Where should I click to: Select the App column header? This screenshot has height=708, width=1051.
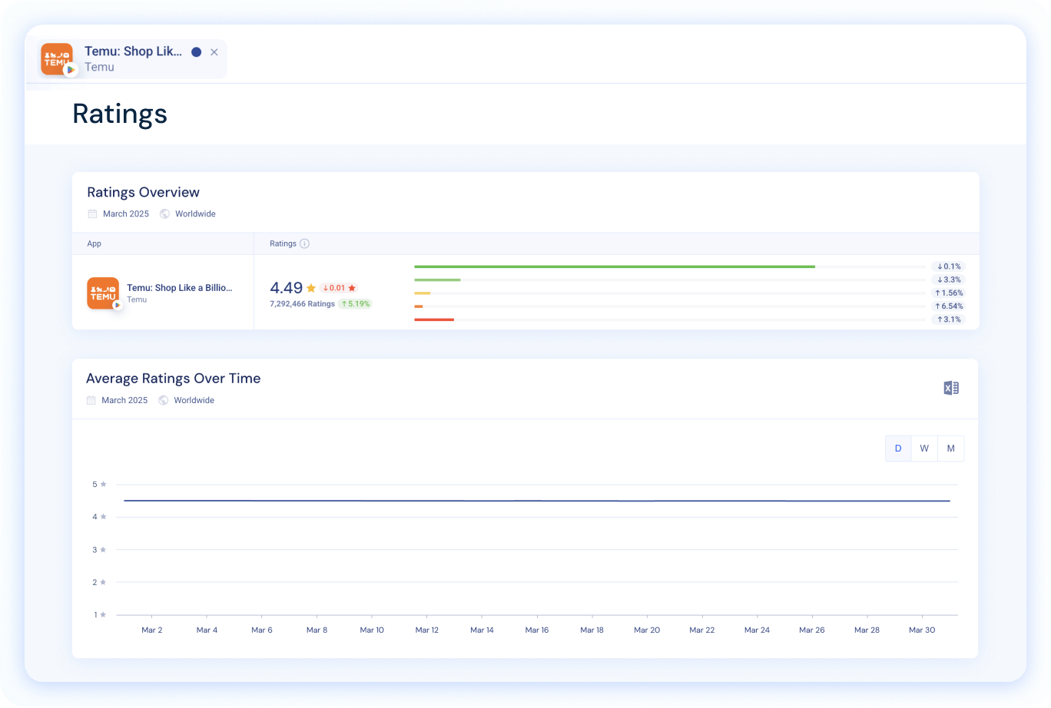94,243
